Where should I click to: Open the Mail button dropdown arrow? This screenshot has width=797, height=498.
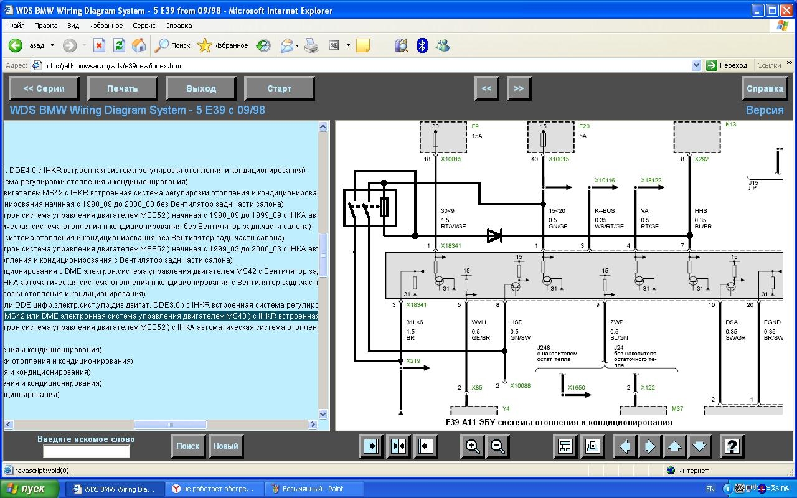(x=297, y=45)
